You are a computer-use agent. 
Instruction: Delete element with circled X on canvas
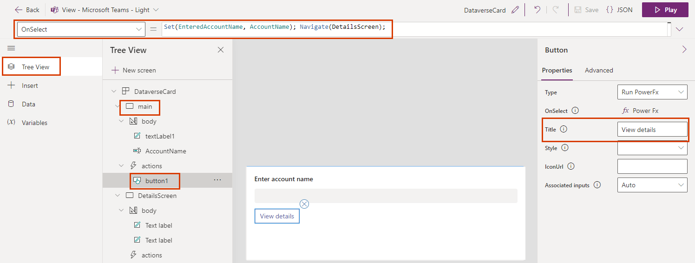[x=304, y=204]
